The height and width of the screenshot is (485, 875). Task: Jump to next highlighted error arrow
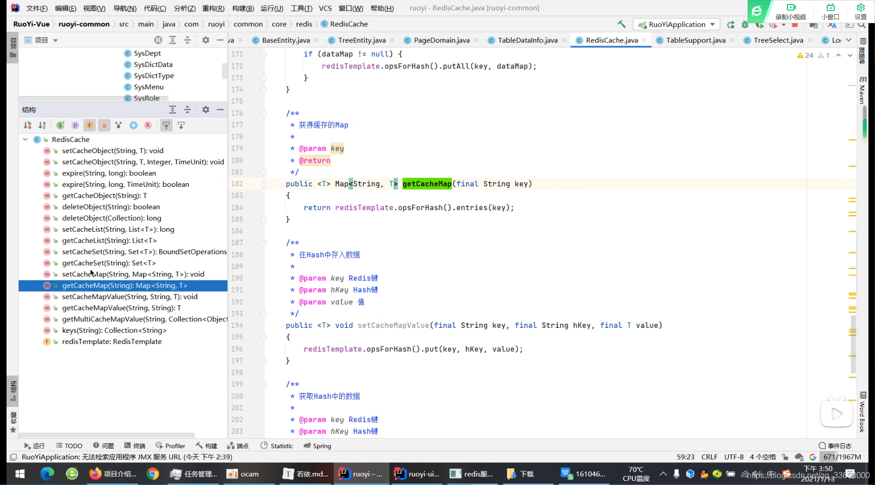(x=850, y=55)
